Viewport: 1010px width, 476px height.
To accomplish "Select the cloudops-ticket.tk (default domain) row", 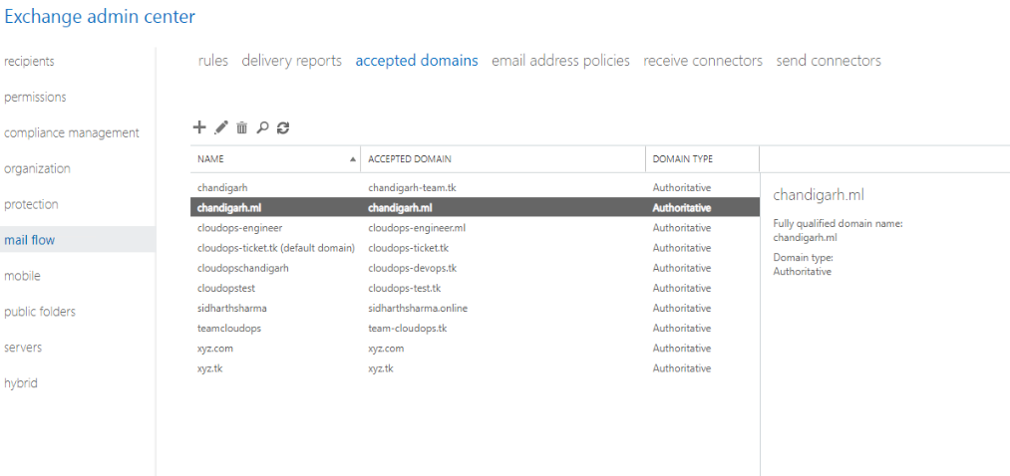I will 475,248.
